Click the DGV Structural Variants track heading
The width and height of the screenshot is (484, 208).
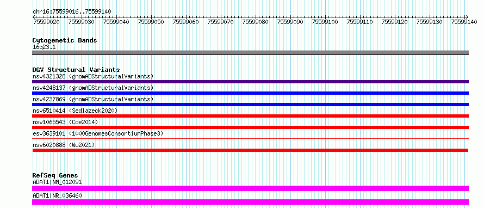click(x=76, y=70)
